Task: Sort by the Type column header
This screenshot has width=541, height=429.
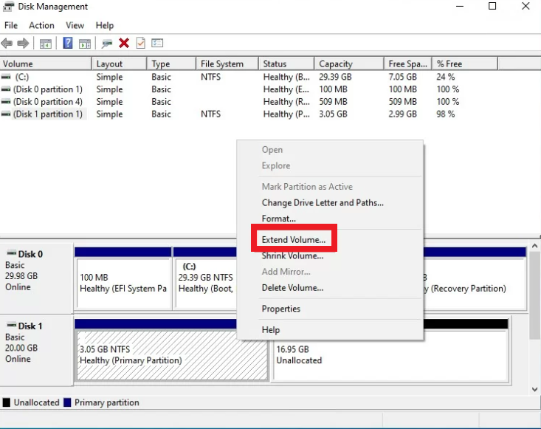Action: pos(171,64)
